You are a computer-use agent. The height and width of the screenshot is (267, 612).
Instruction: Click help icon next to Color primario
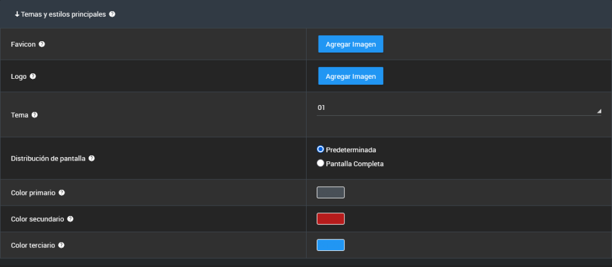[x=62, y=193]
